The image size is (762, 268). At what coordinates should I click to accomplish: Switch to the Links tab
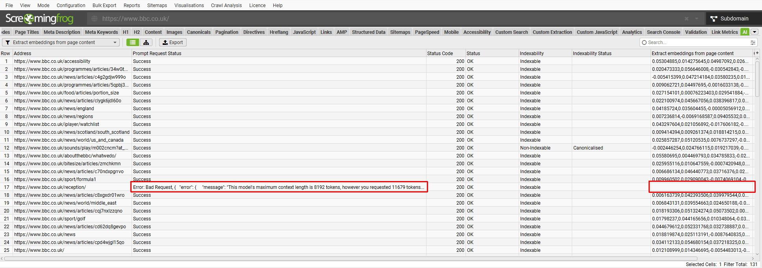(x=326, y=32)
